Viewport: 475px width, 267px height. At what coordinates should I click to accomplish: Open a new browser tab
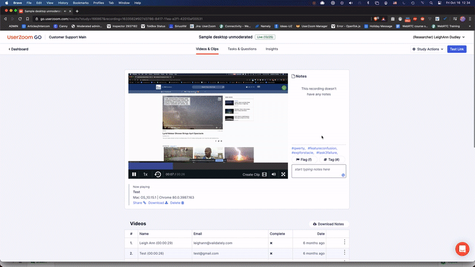77,11
